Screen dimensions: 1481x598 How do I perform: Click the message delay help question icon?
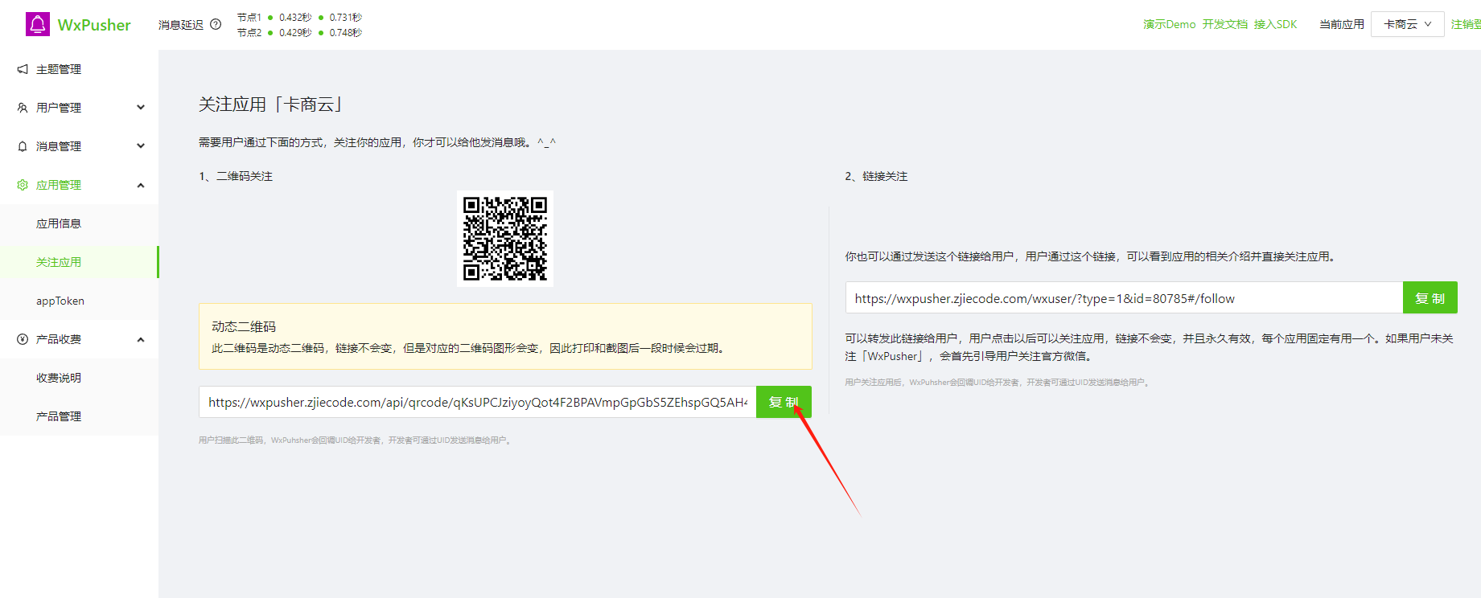pyautogui.click(x=216, y=24)
